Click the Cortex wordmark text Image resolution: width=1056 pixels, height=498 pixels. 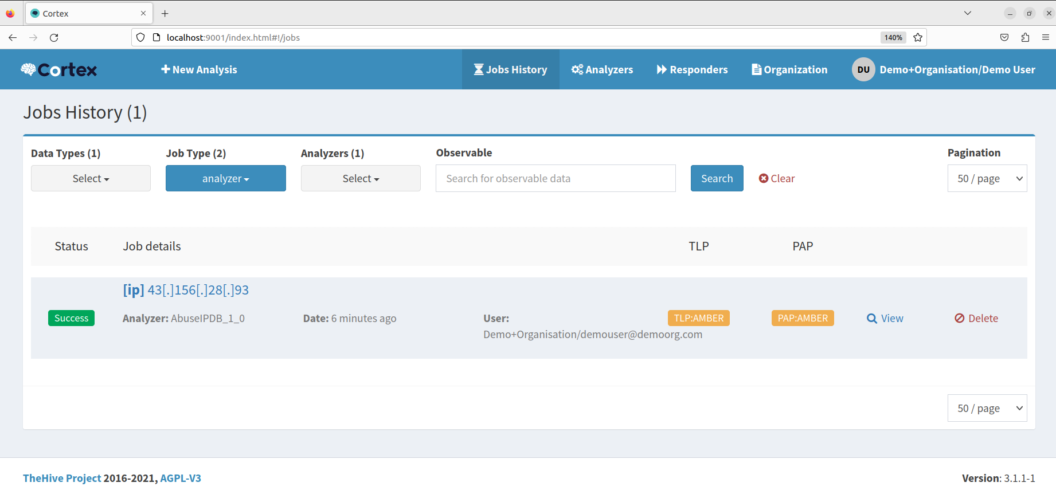[x=68, y=69]
